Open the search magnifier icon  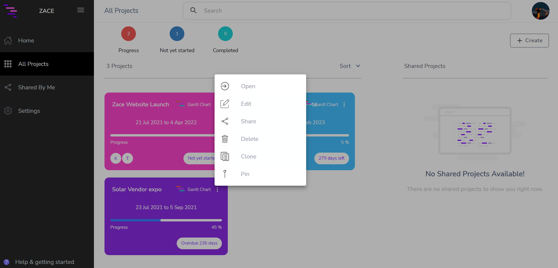[193, 10]
